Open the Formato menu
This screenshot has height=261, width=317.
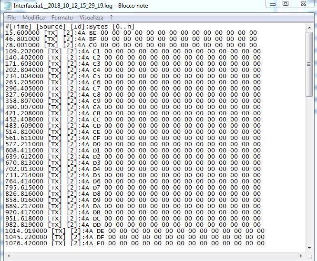point(62,17)
